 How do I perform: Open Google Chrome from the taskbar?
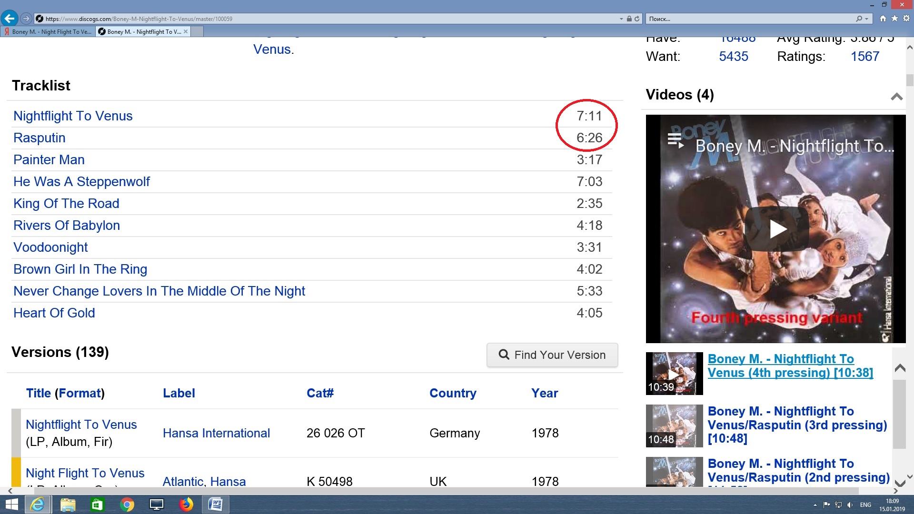click(x=127, y=504)
